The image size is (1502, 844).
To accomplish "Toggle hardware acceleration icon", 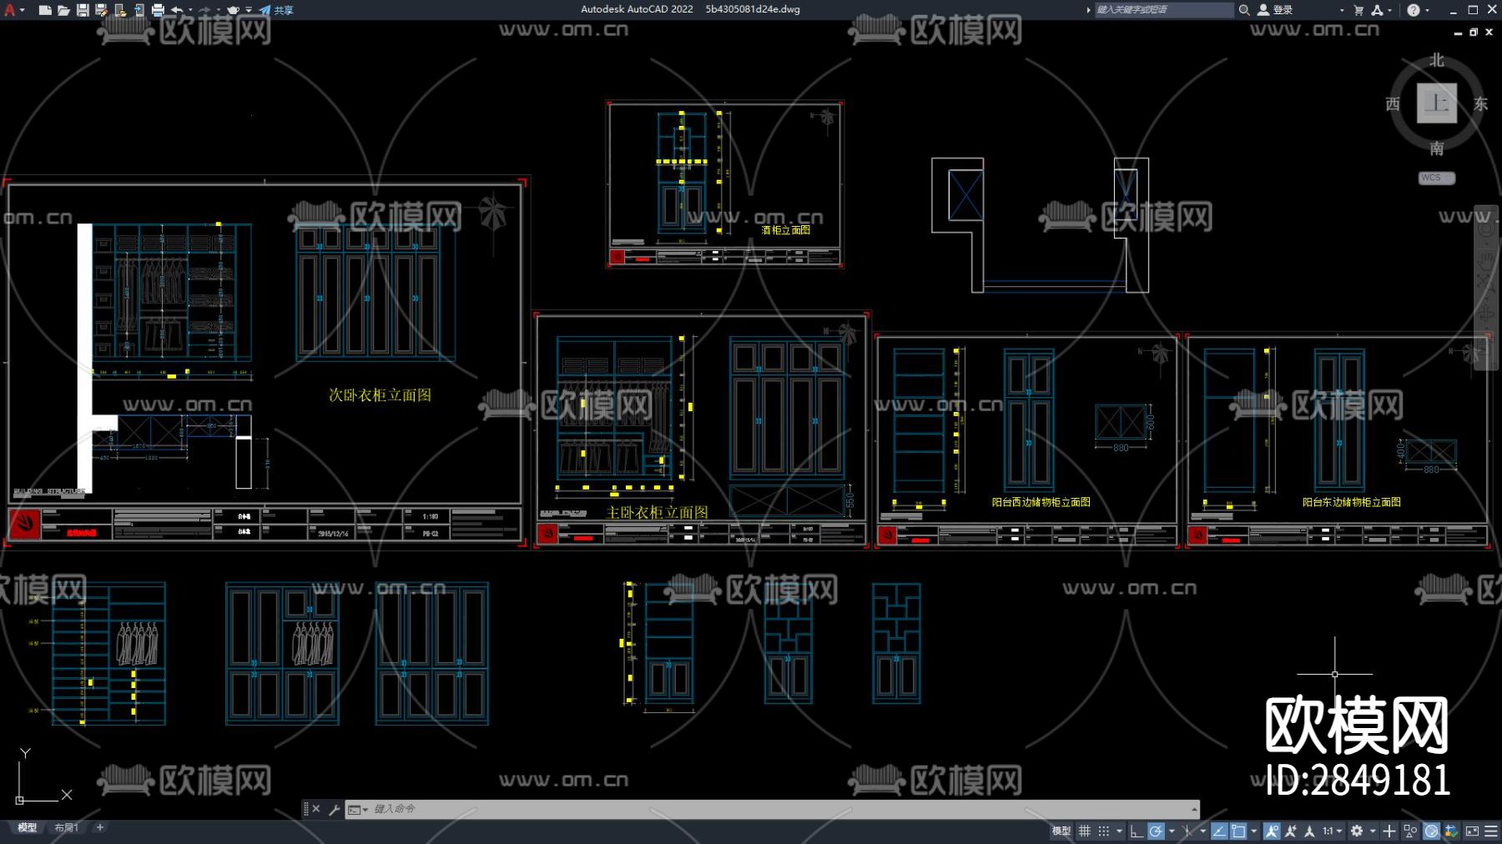I will point(1431,831).
